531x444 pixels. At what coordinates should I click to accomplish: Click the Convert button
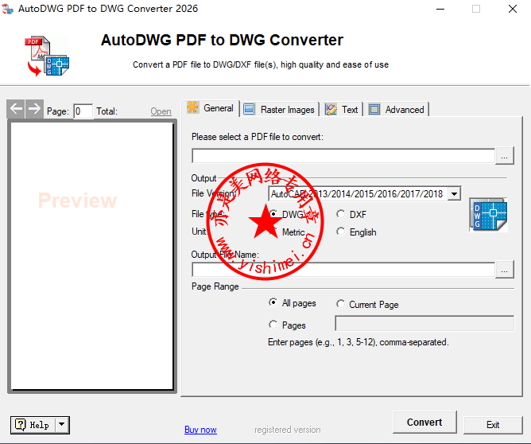point(424,422)
